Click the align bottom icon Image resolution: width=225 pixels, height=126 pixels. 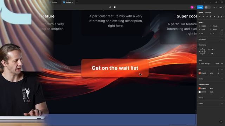point(218,16)
